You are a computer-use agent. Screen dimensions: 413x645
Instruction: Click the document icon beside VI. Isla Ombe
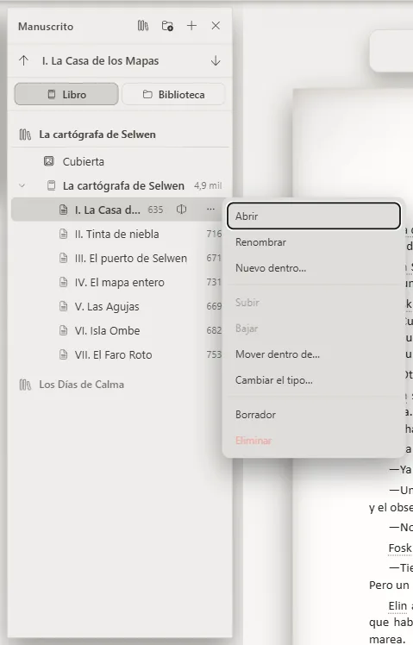point(63,331)
